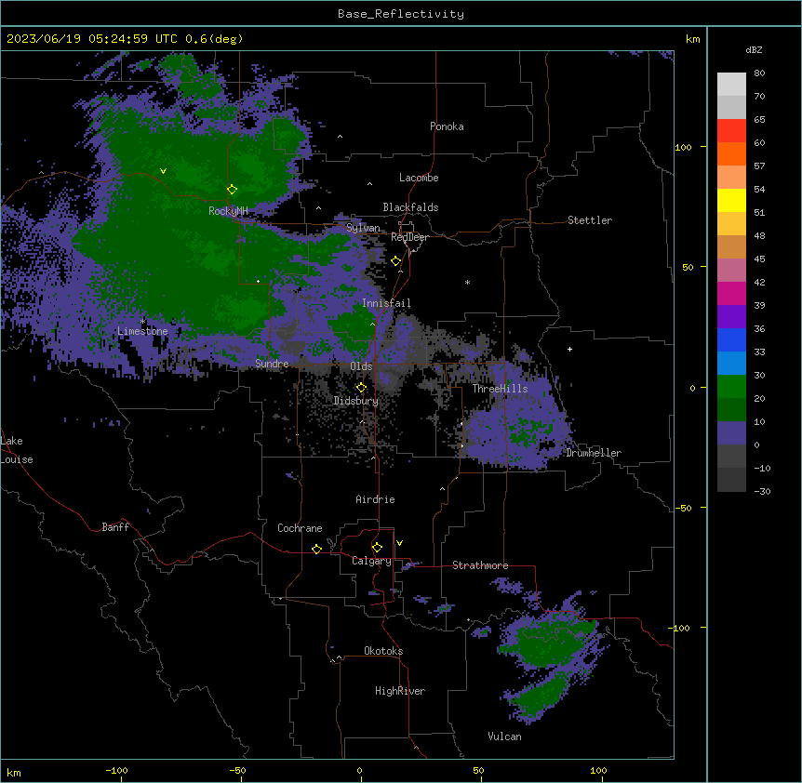The image size is (802, 783).
Task: Click the yellow V marker northeast of Calgary
Action: [x=399, y=543]
